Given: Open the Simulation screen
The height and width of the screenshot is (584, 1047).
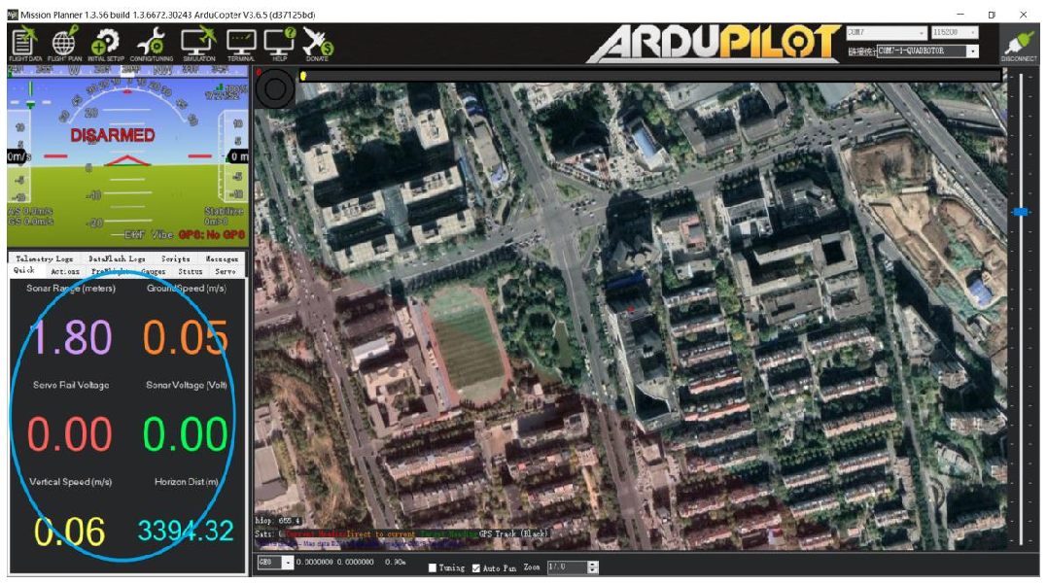Looking at the screenshot, I should (199, 44).
